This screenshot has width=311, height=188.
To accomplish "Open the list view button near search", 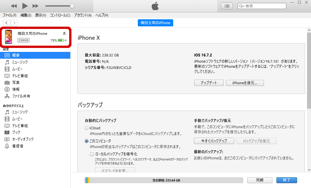I will [227, 6].
